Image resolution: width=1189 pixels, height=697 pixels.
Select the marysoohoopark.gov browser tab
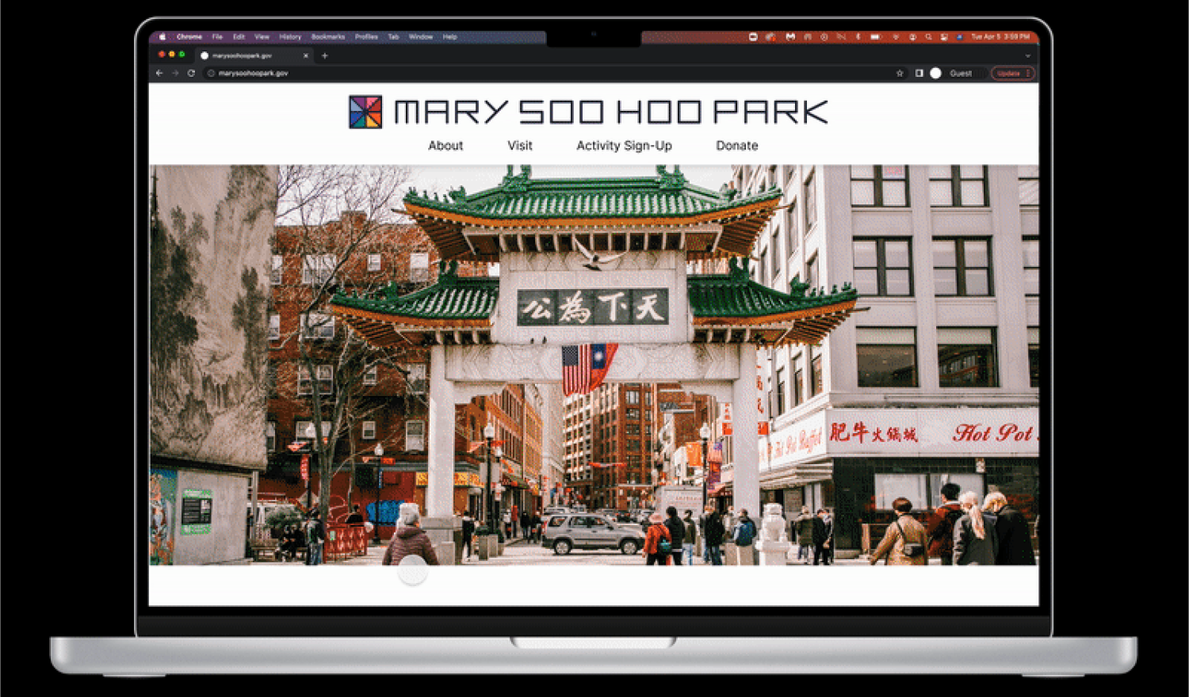click(x=254, y=55)
